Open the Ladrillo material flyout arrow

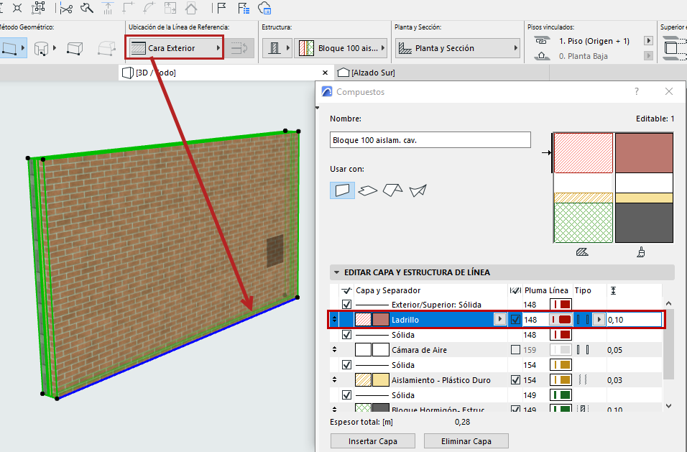500,319
